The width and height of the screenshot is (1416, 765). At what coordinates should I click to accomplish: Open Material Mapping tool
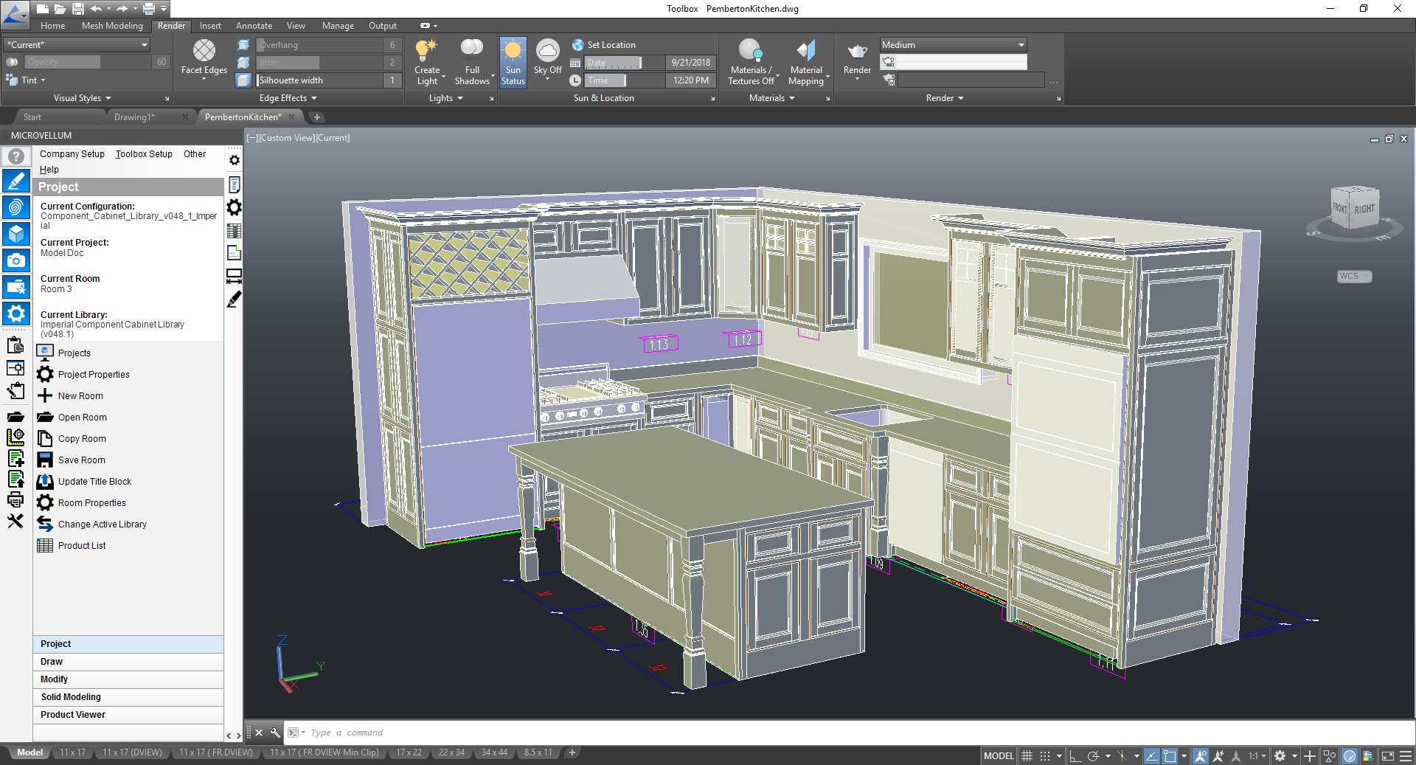click(x=806, y=52)
